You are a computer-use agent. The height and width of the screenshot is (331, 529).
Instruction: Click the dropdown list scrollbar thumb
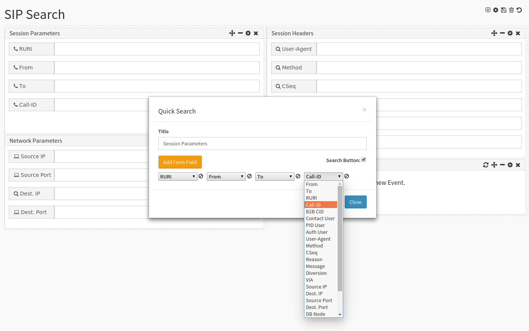tap(340, 238)
